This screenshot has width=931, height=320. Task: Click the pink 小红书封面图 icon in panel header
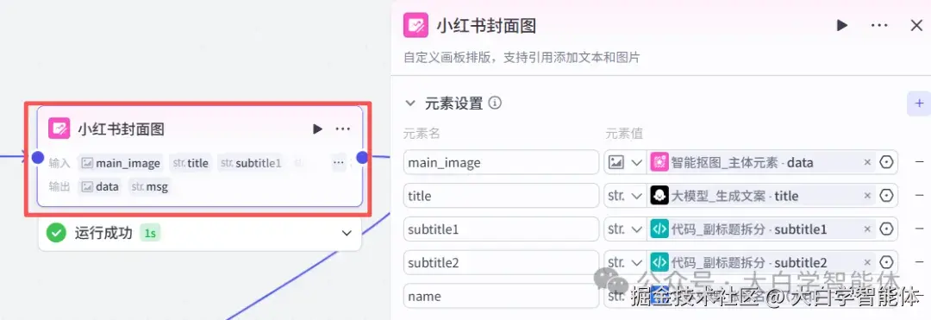tap(416, 26)
